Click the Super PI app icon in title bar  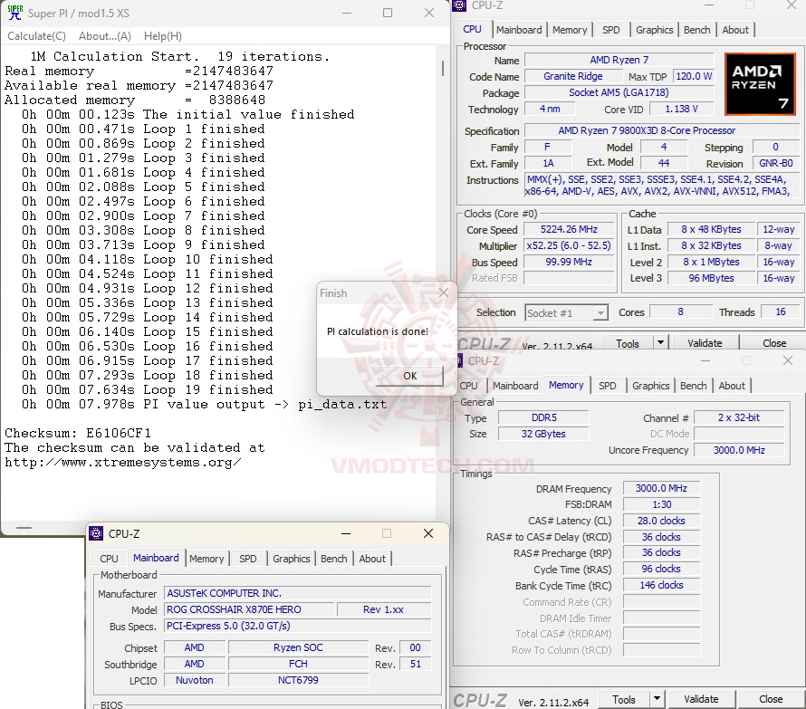pyautogui.click(x=14, y=13)
